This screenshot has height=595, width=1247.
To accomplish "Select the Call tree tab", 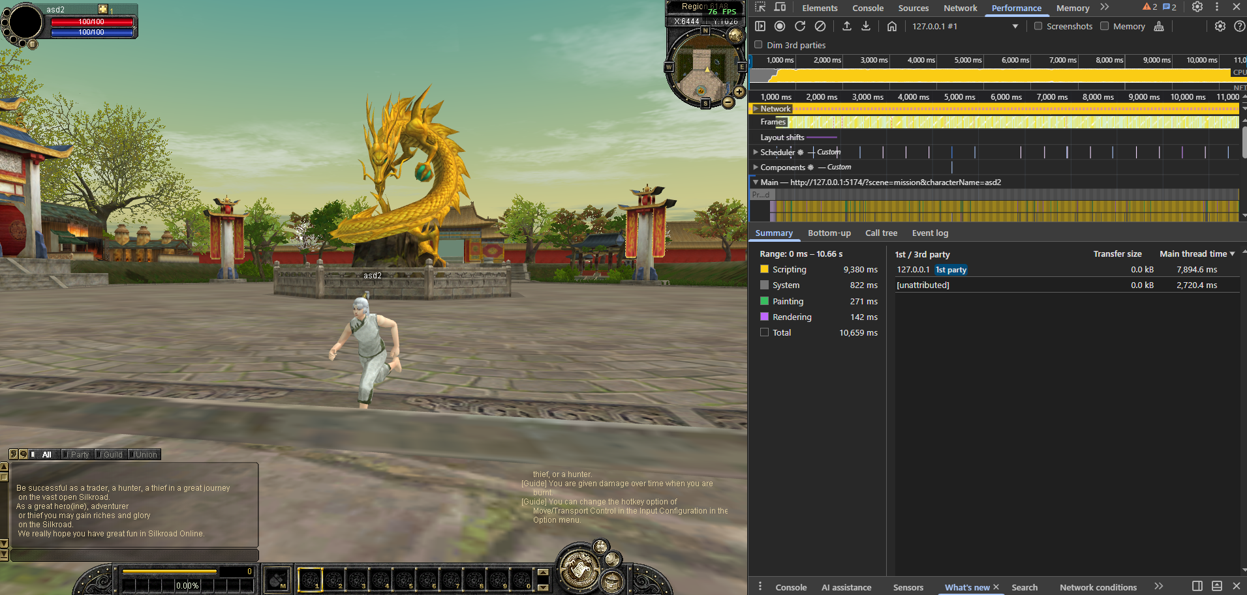I will (881, 233).
